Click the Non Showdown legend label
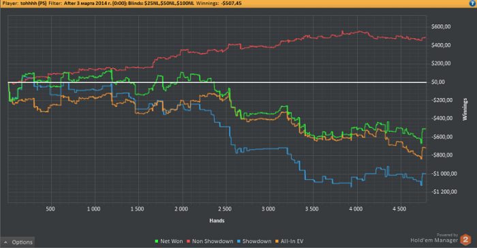The height and width of the screenshot is (248, 477). pos(213,241)
